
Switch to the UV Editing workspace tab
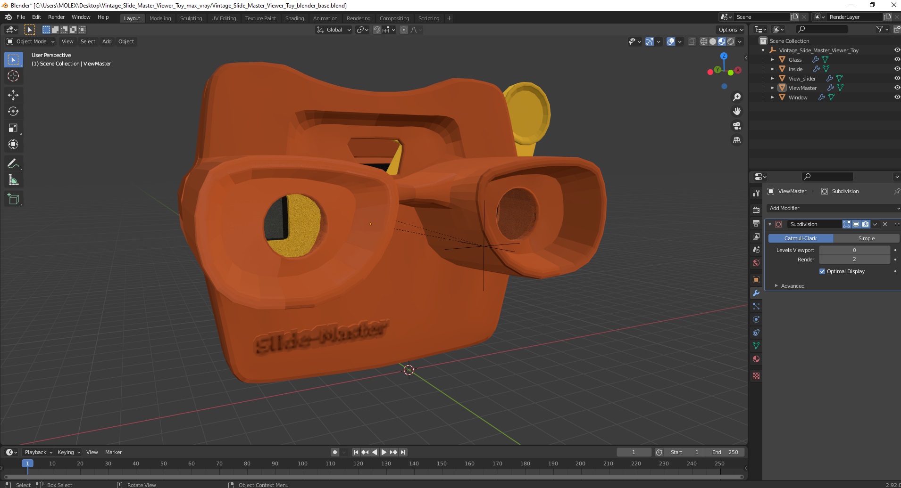coord(224,18)
